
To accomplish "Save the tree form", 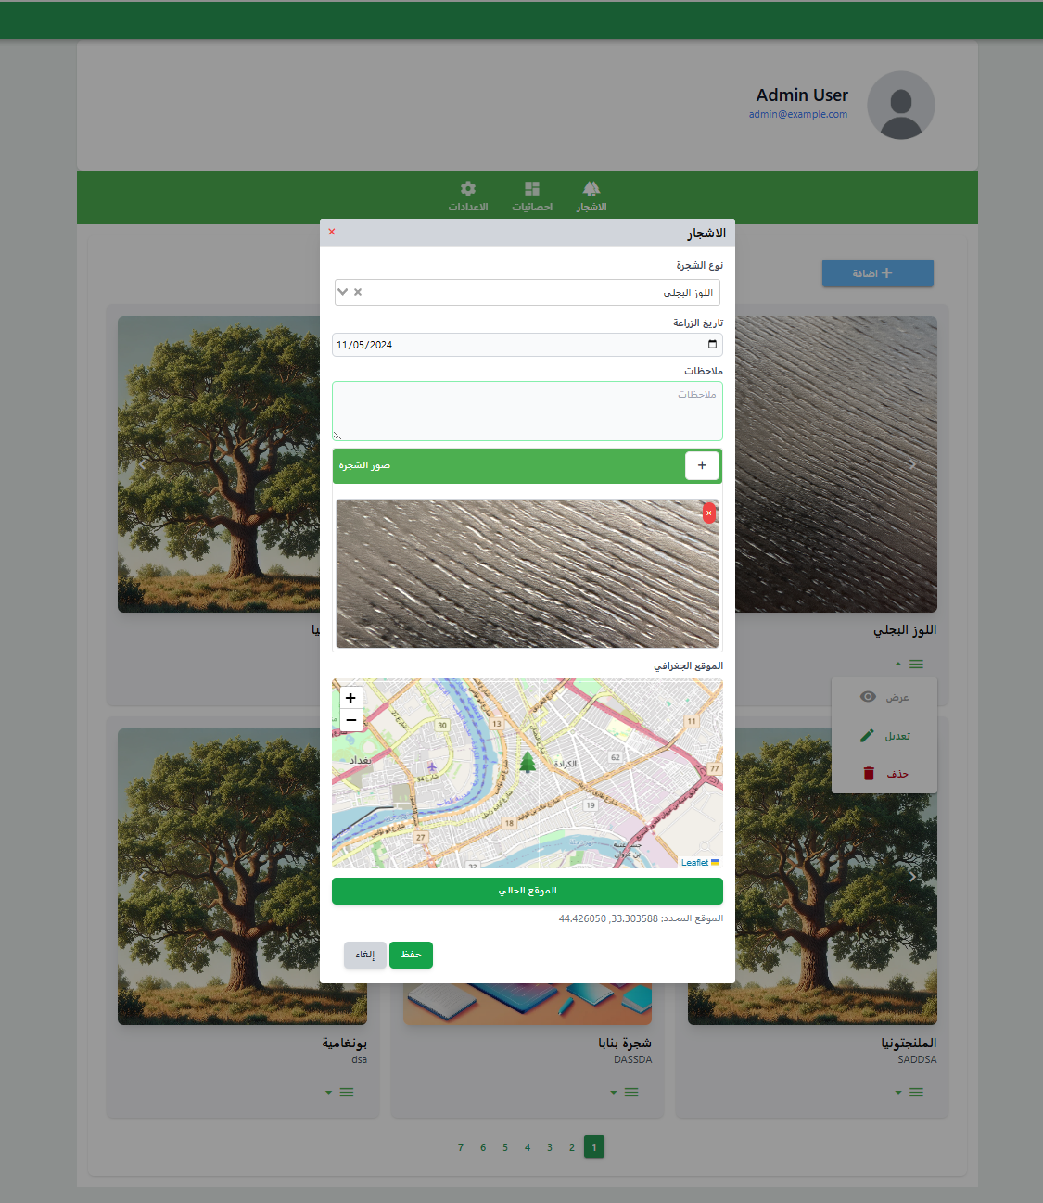I will tap(411, 955).
